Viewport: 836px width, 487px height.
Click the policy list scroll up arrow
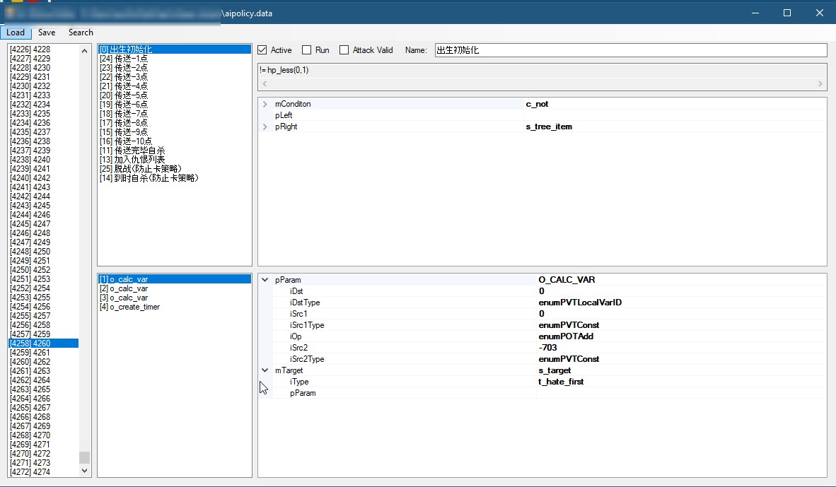click(x=84, y=51)
